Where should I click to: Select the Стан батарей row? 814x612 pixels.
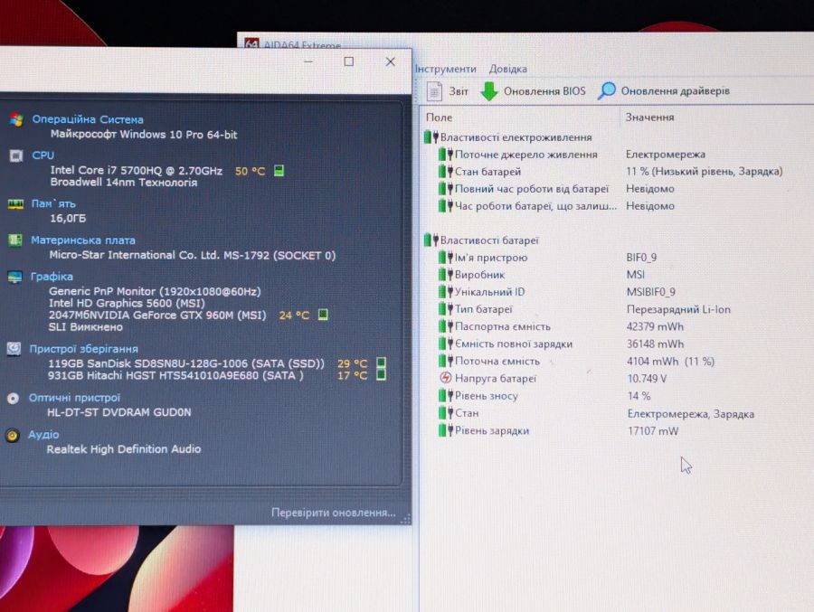click(x=610, y=171)
